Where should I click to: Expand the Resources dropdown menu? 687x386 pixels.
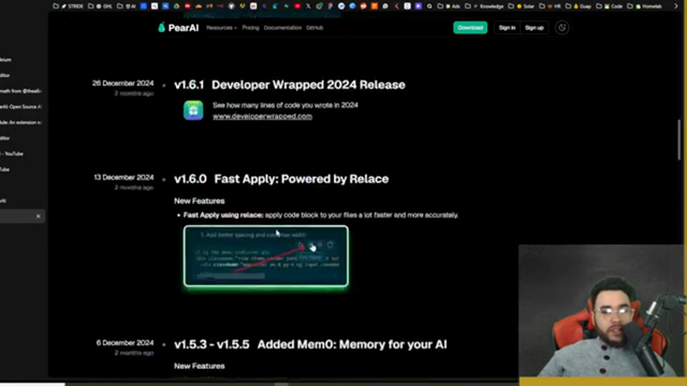tap(221, 28)
